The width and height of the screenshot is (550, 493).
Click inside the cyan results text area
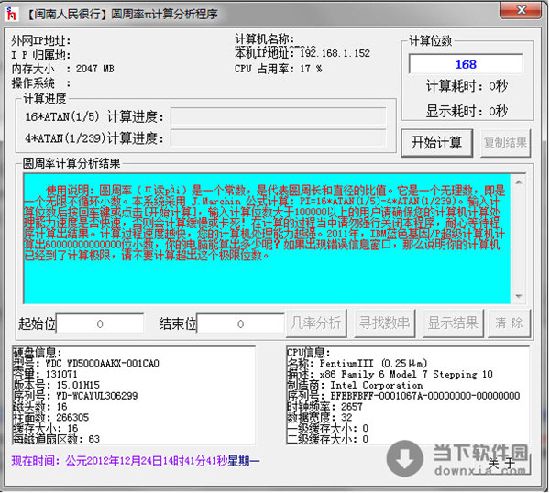267,238
